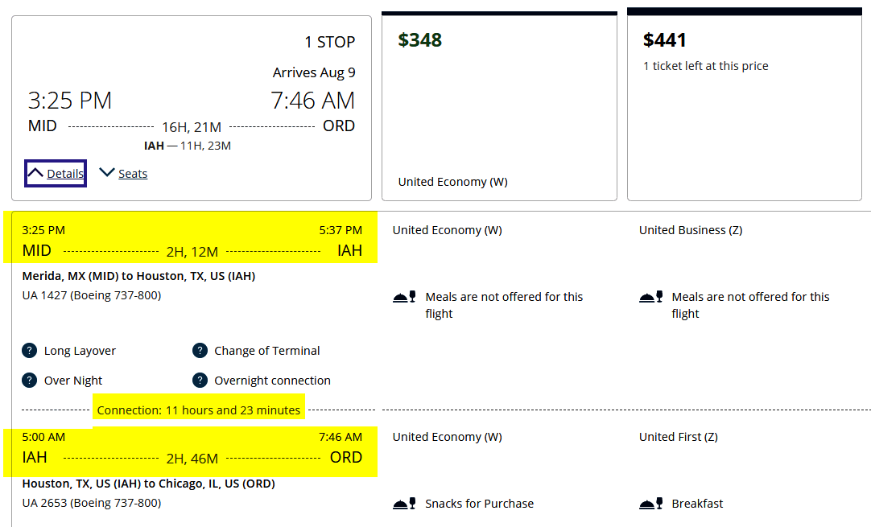
Task: Click the Over Night label
Action: pos(73,381)
